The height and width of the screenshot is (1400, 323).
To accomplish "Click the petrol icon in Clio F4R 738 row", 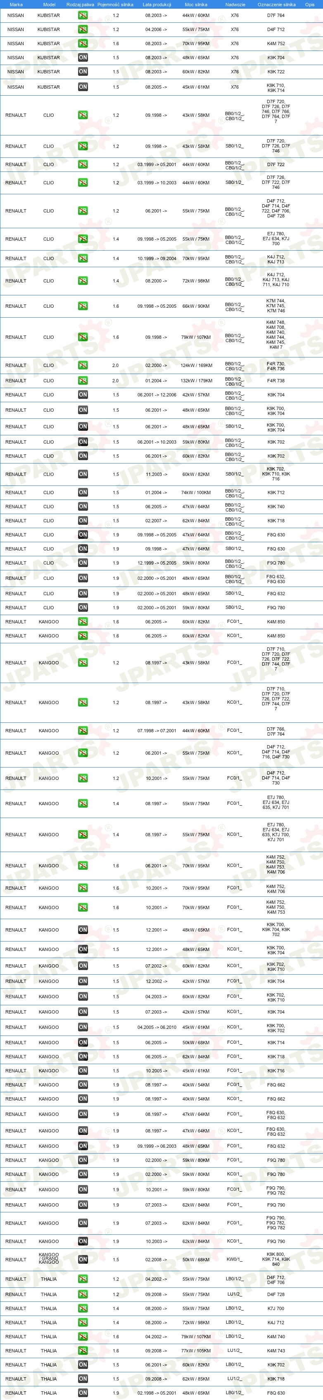I will (83, 380).
